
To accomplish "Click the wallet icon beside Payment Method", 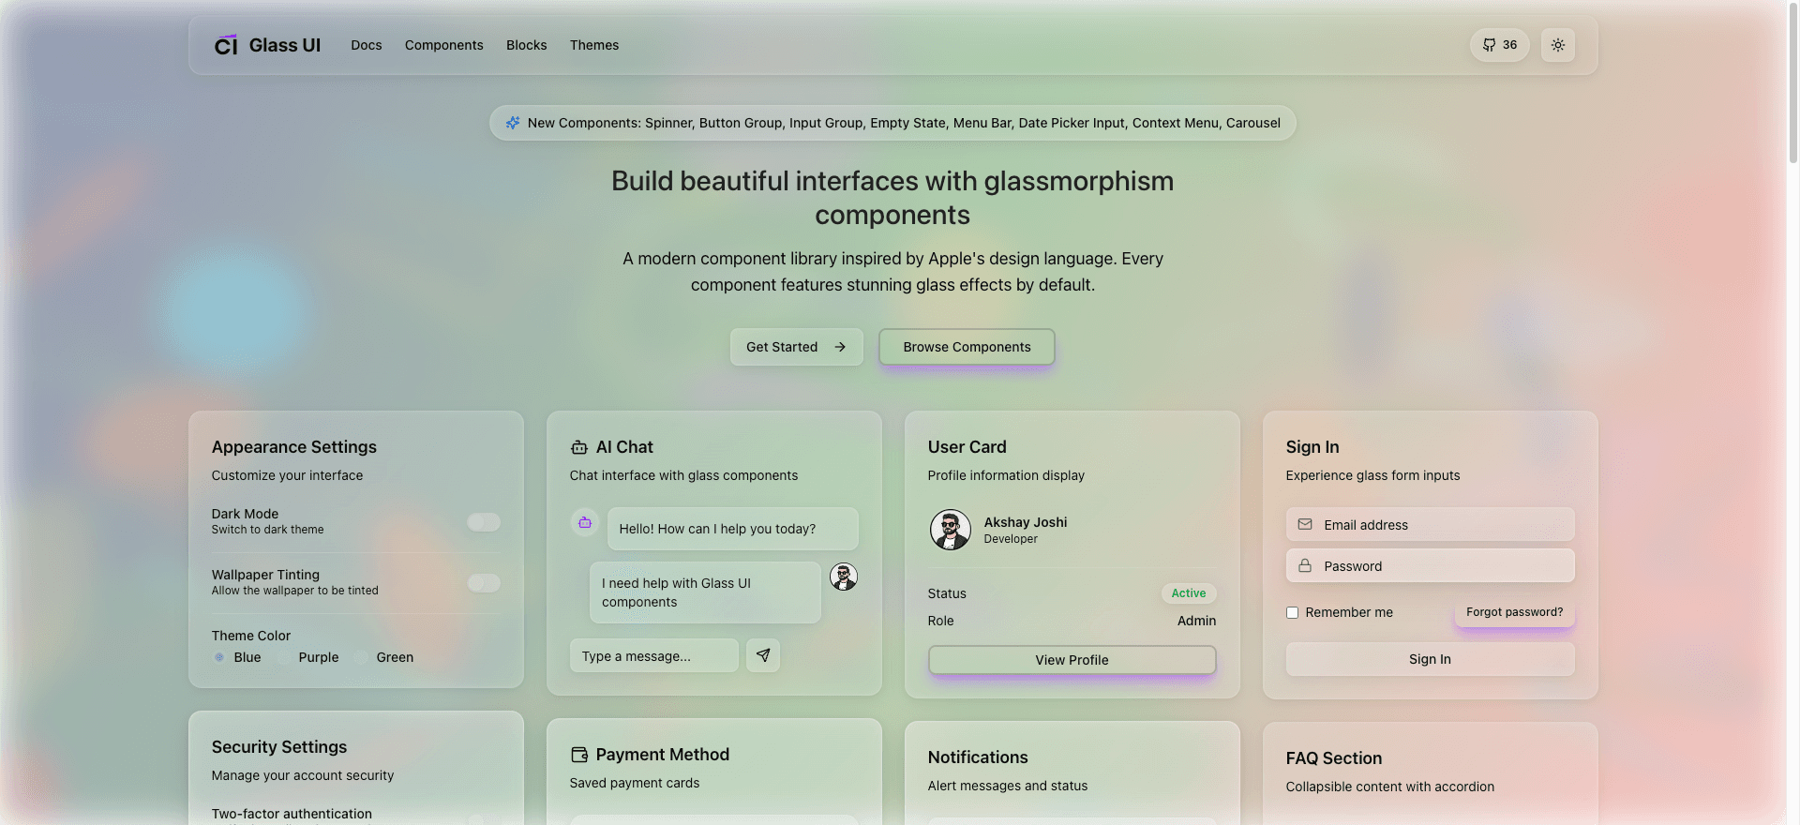I will pos(579,755).
